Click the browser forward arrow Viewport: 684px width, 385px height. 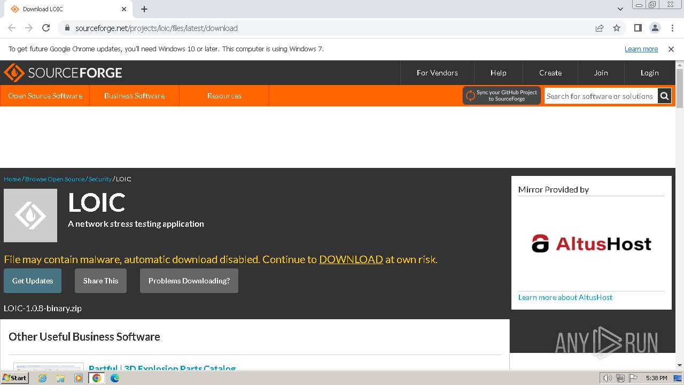coord(29,28)
